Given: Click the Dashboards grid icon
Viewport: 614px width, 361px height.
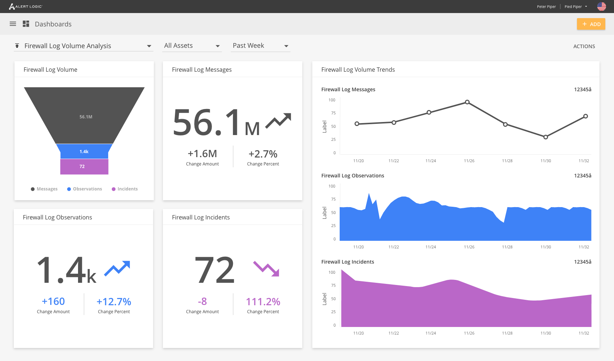Looking at the screenshot, I should coord(26,24).
